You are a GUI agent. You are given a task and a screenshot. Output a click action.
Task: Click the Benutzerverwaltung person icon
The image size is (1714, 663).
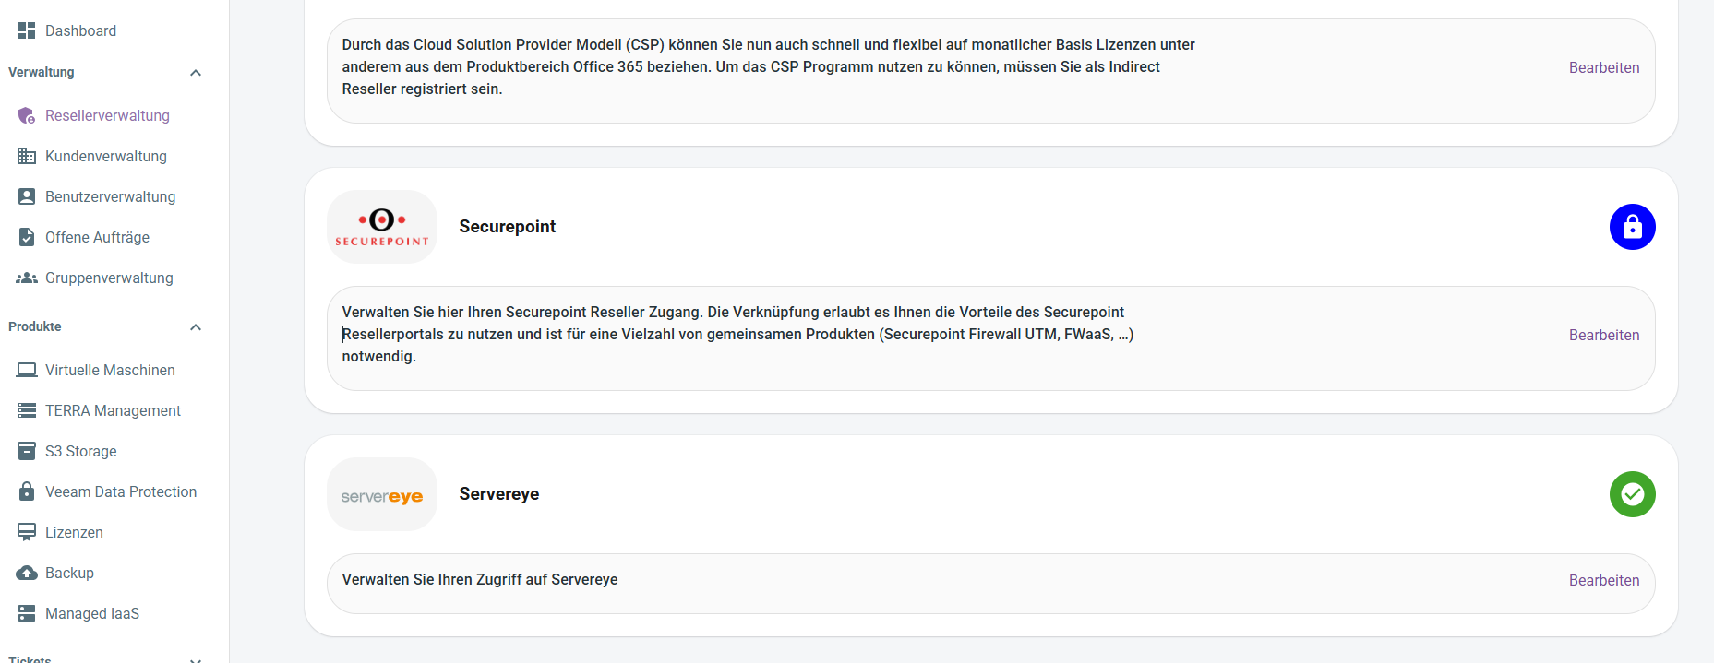27,196
